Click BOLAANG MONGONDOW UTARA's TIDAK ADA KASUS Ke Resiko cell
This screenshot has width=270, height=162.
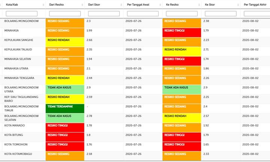click(181, 90)
